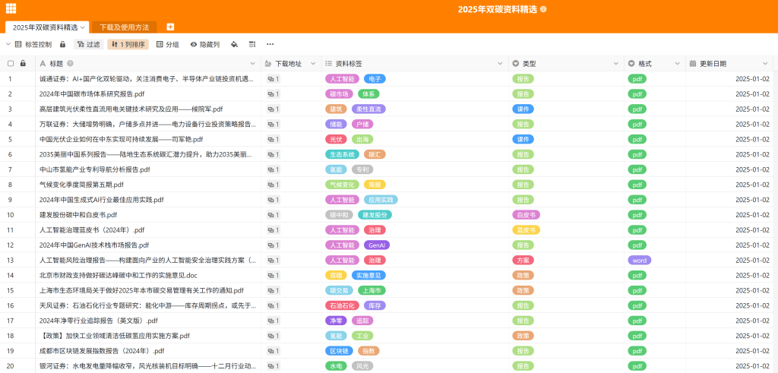Open the app grid menu icon
The image size is (778, 373).
coord(11,8)
